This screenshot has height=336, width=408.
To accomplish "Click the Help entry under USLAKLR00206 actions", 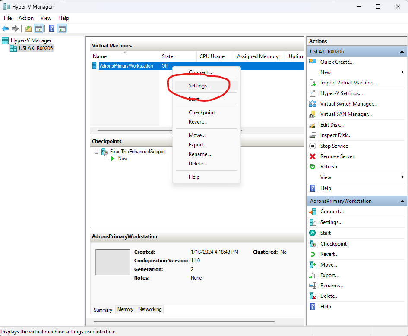I will pos(325,188).
